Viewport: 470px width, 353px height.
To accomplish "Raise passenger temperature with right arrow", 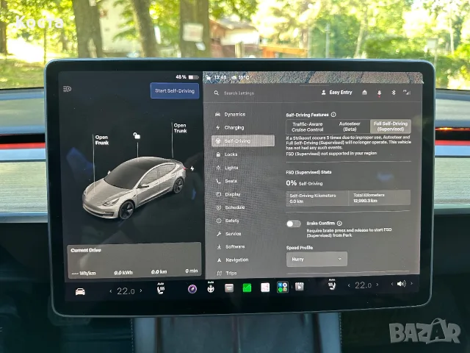I will pos(377,285).
